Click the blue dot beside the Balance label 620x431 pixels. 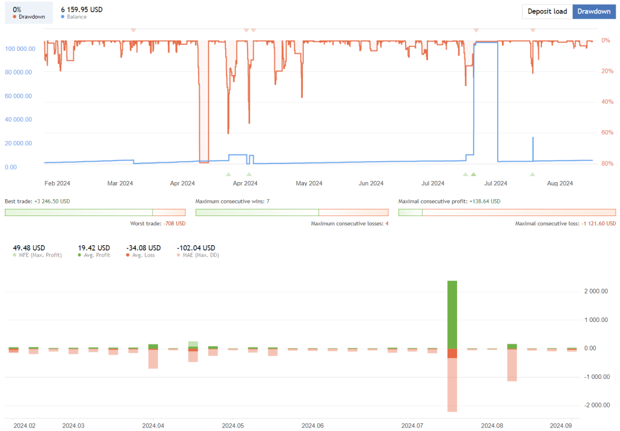(x=64, y=17)
